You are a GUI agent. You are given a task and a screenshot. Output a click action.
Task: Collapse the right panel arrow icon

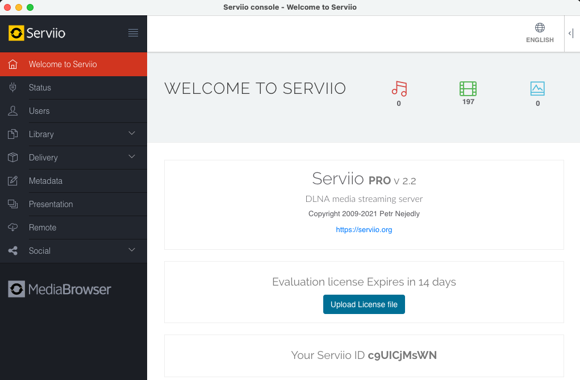click(x=571, y=34)
